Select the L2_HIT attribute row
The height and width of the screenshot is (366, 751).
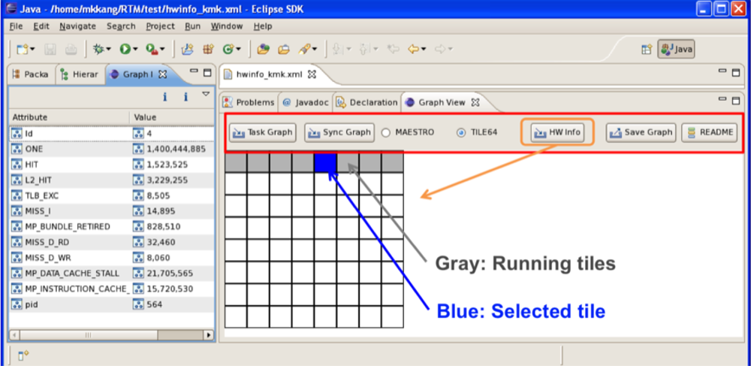pos(111,180)
